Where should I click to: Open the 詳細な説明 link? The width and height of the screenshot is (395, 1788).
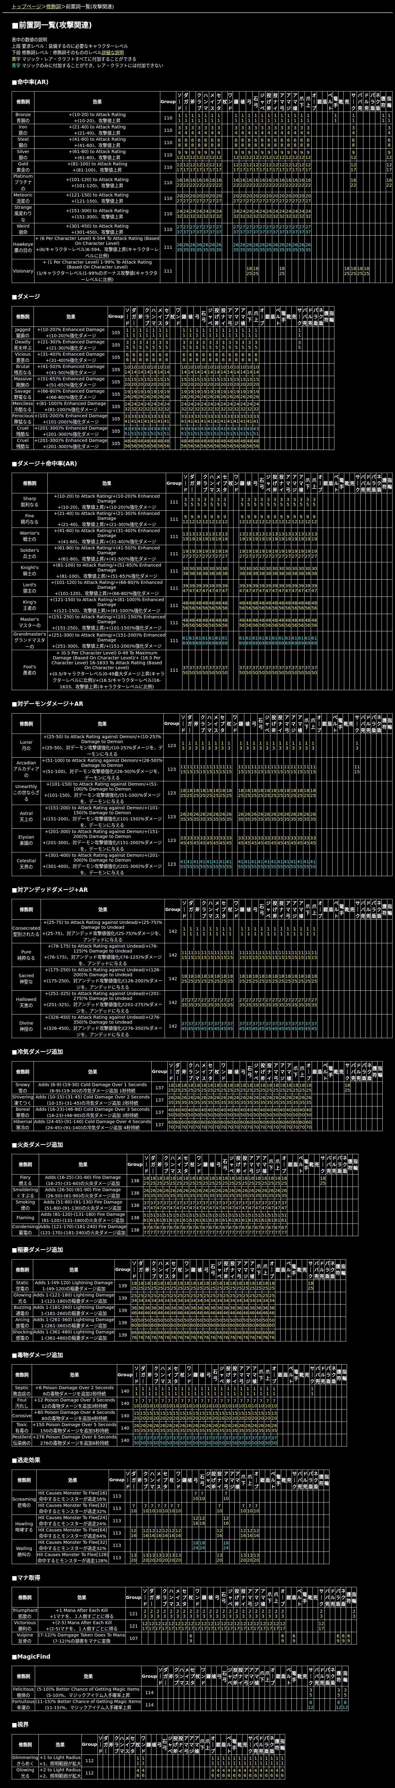(113, 52)
